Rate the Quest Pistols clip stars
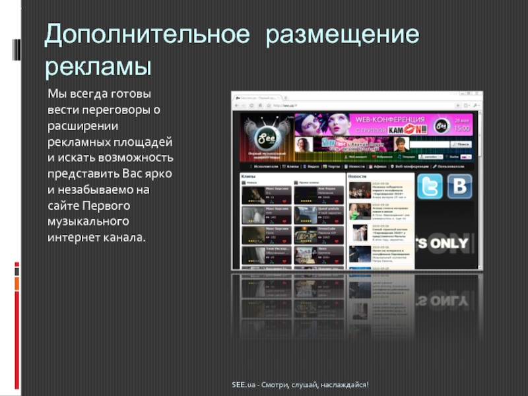This screenshot has height=396, width=528. 306,221
